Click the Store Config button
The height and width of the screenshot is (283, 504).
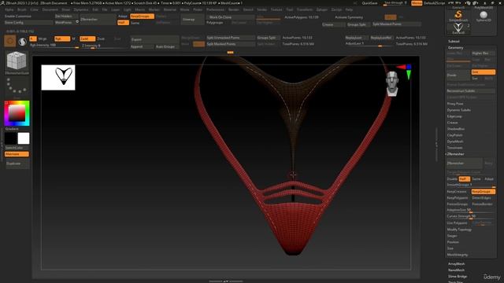pyautogui.click(x=28, y=23)
